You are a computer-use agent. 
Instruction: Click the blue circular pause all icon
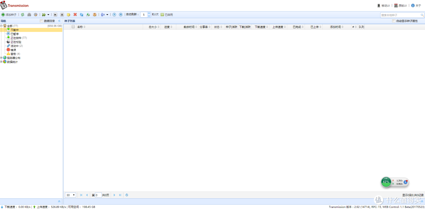pyautogui.click(x=121, y=15)
